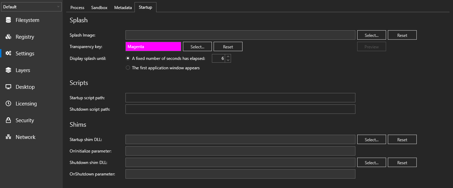Increase splash seconds with up arrow

click(x=228, y=56)
